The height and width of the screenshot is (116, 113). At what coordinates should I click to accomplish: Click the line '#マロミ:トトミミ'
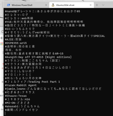point(18,75)
